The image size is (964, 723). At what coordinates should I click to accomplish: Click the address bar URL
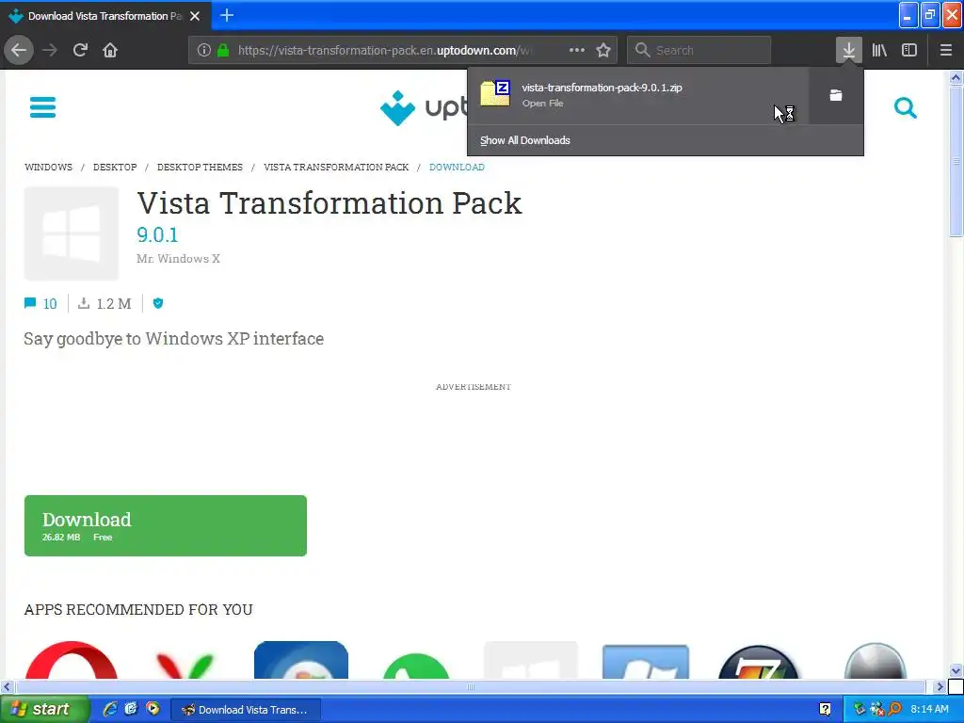point(384,50)
